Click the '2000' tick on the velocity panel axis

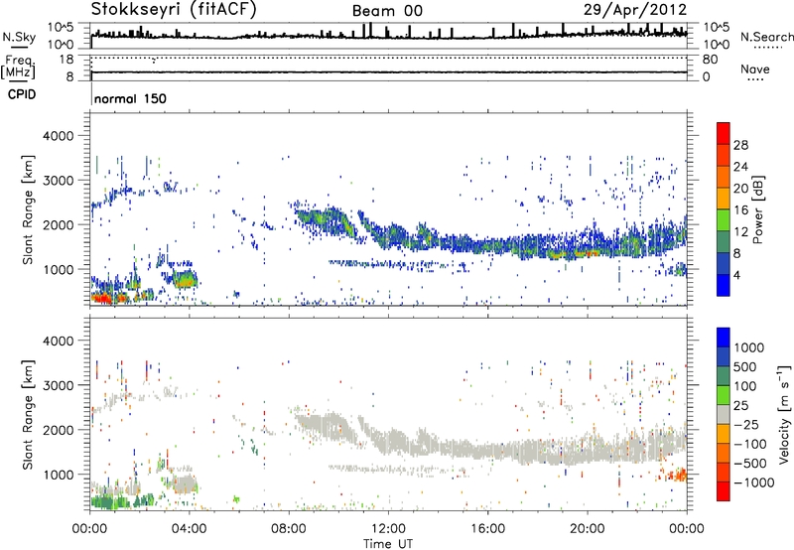[x=58, y=430]
